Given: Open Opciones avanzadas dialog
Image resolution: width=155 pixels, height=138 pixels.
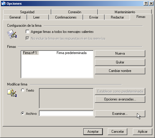Looking at the screenshot, I should tap(120, 99).
